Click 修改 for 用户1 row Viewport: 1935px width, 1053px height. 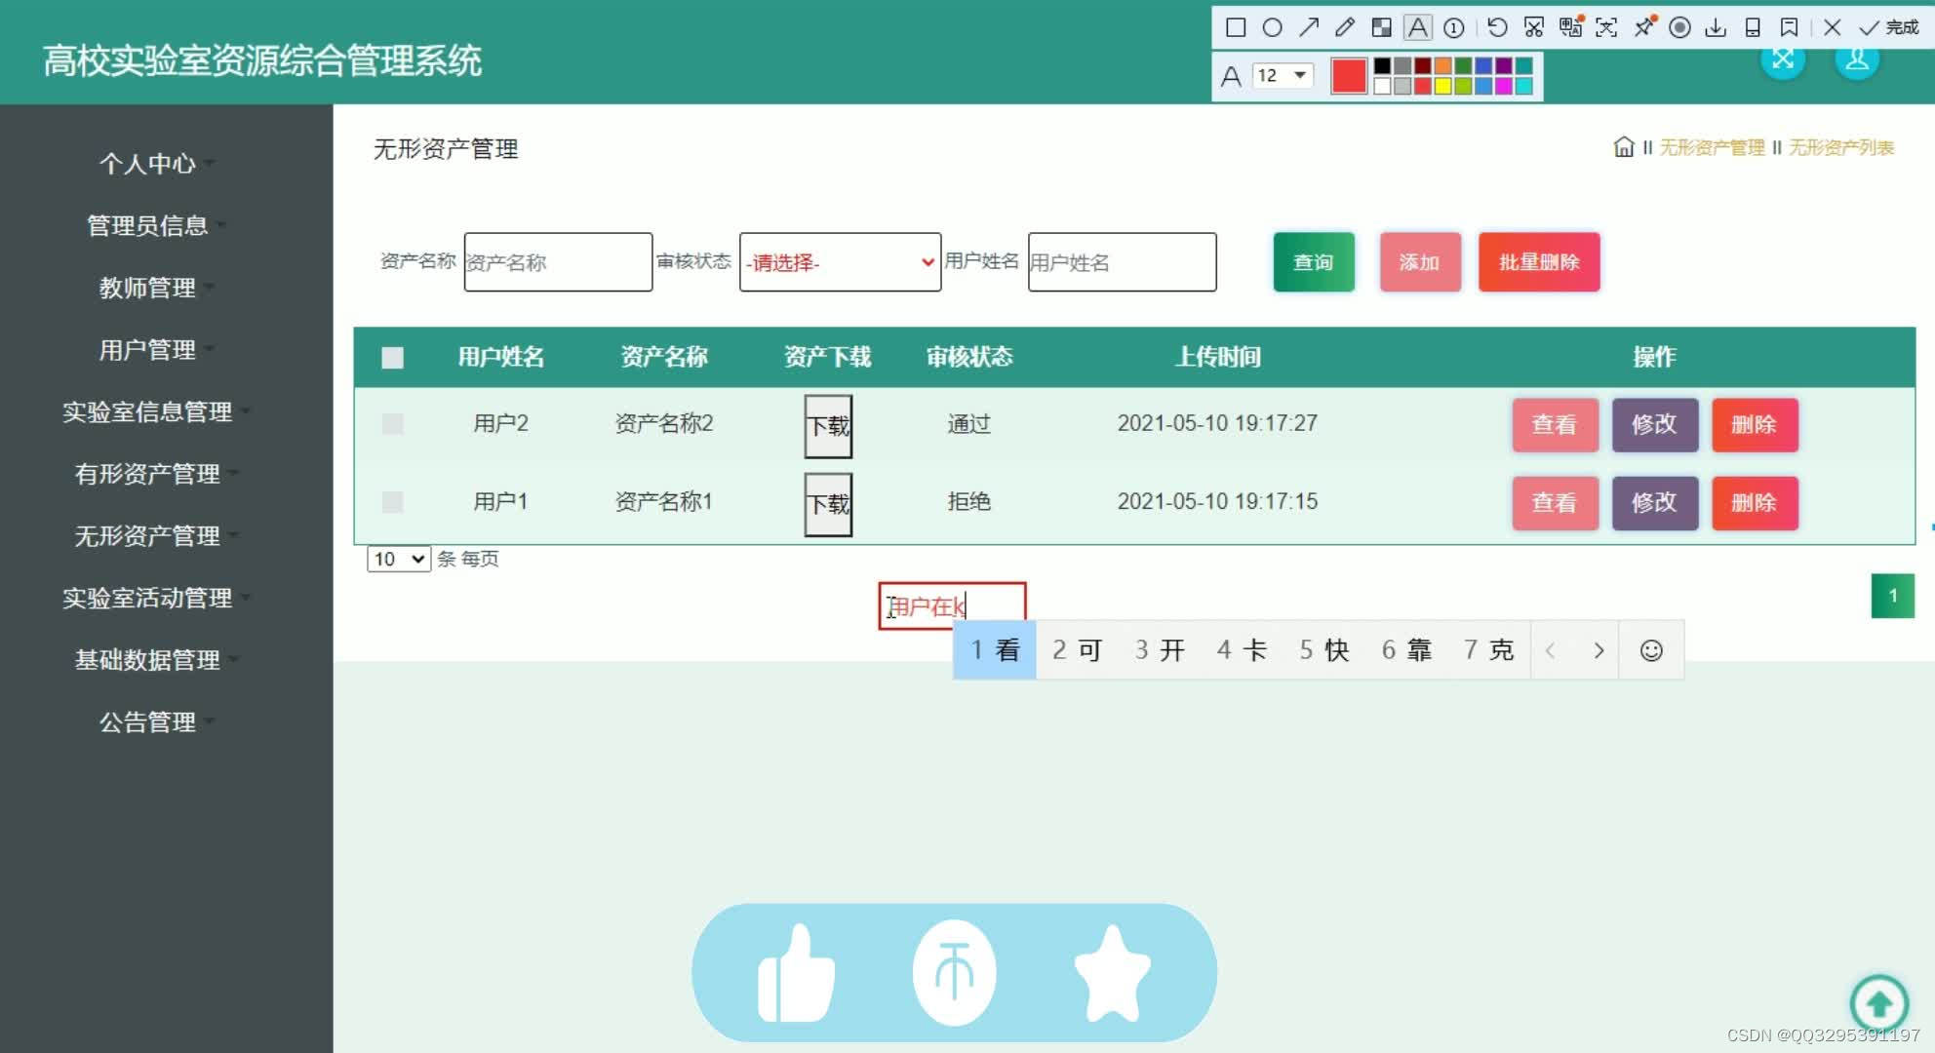(1654, 502)
